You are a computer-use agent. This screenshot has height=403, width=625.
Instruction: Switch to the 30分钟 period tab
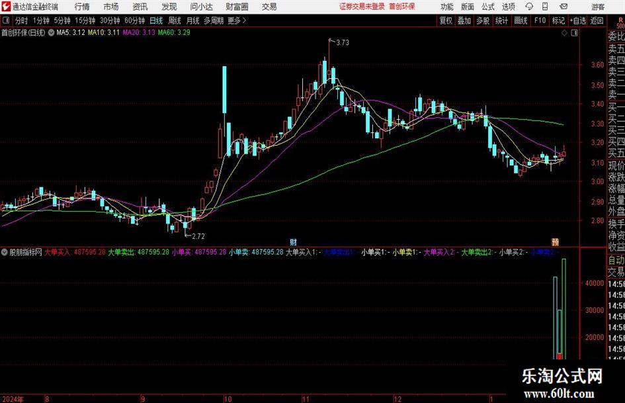coord(110,21)
